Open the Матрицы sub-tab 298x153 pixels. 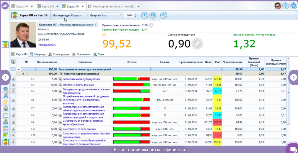38,54
